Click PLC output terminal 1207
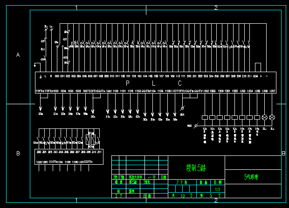This screenshot has width=289, height=208. [272, 91]
